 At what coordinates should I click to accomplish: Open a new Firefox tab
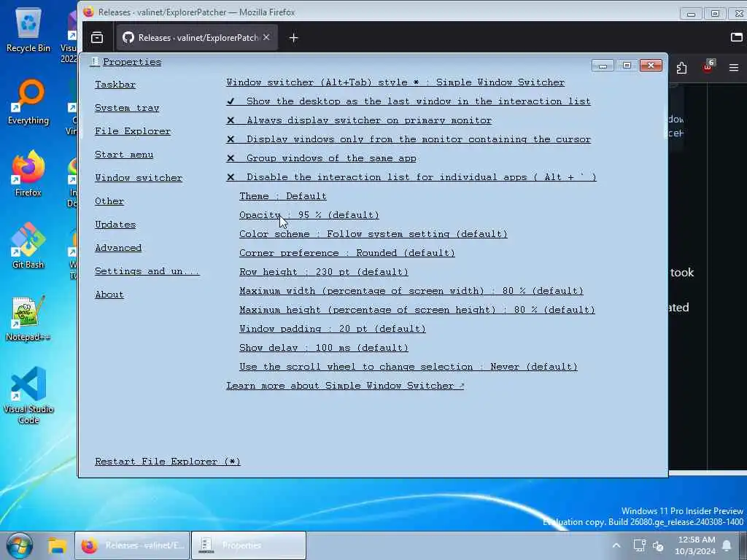tap(293, 38)
